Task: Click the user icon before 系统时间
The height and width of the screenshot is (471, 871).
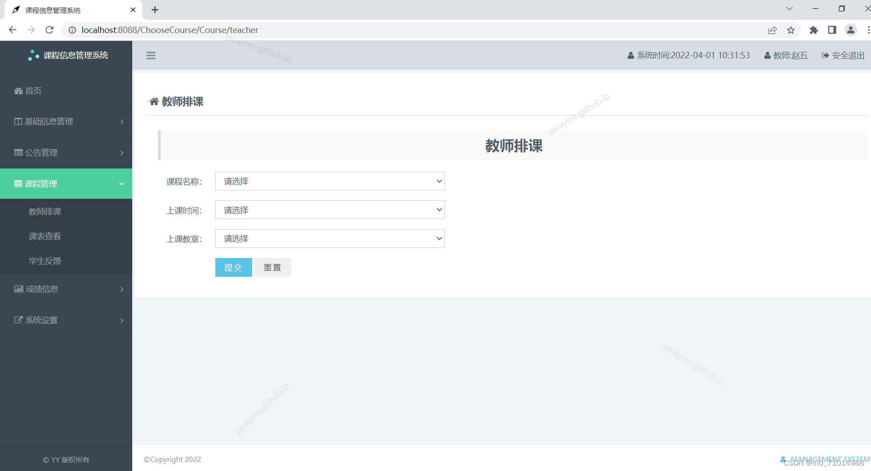Action: tap(631, 56)
